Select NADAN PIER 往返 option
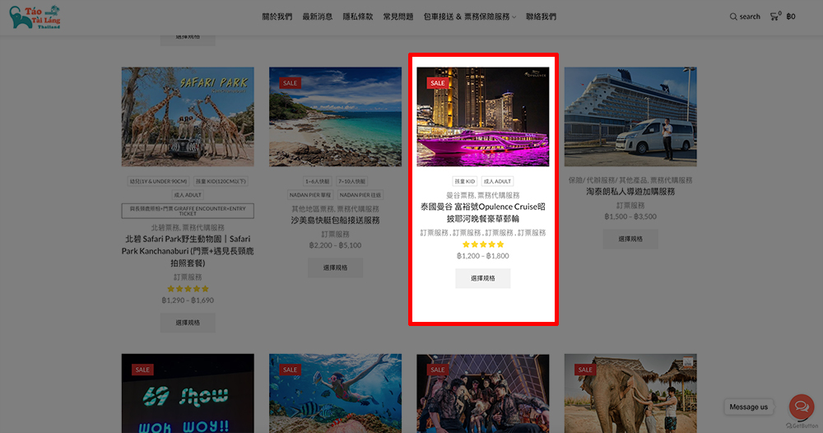The width and height of the screenshot is (823, 433). tap(360, 195)
